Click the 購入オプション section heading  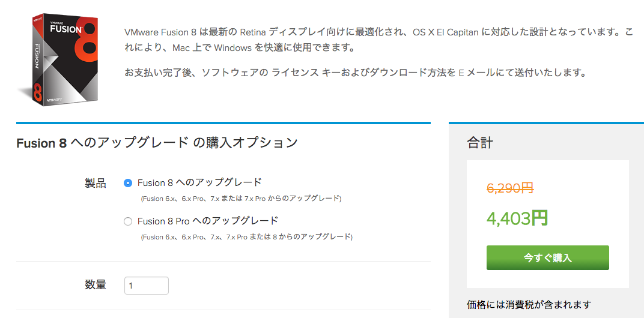pyautogui.click(x=157, y=143)
